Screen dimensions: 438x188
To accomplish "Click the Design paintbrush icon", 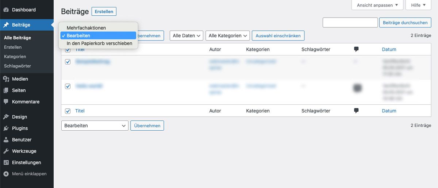I will (x=6, y=117).
